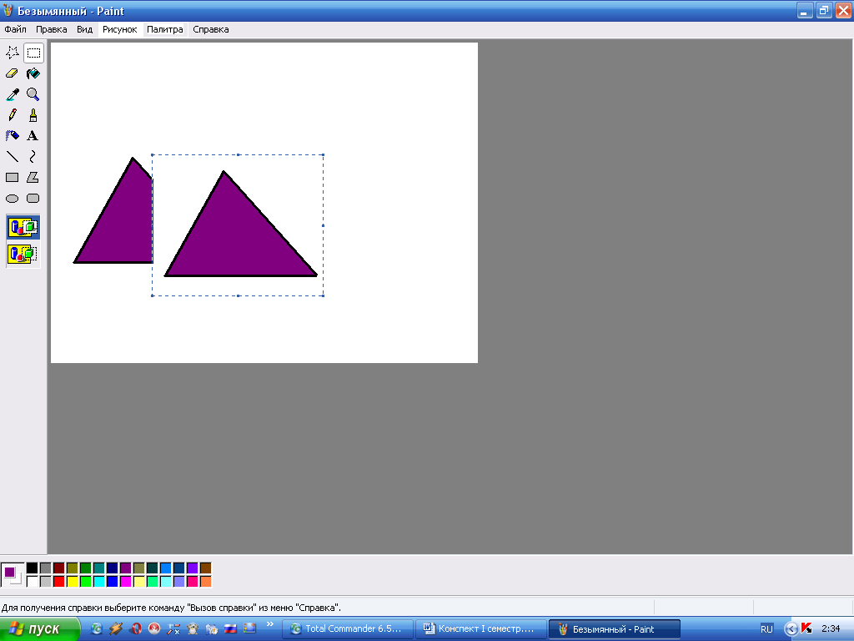Viewport: 854px width, 641px height.
Task: Pick the dark red color swatch
Action: 59,568
